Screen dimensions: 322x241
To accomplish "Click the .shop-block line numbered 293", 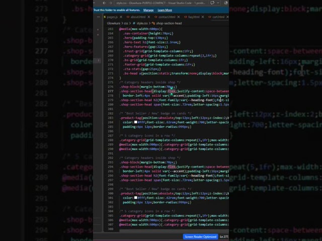I will pos(148,162).
